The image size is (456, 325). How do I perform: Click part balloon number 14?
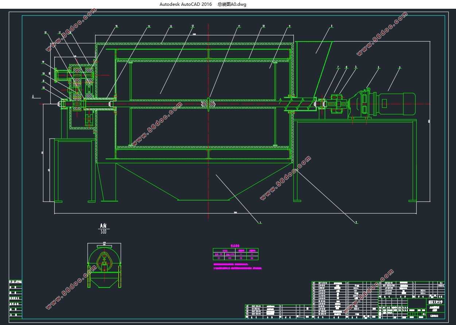tap(149, 26)
